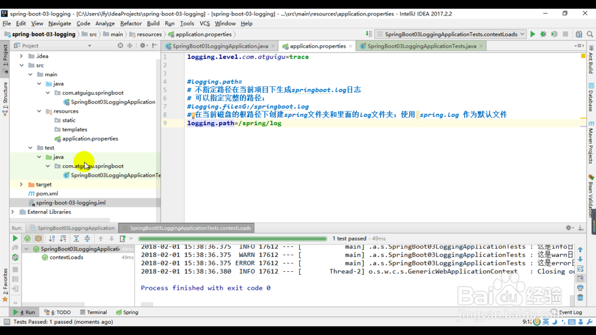
Task: Click the Make Project build icon
Action: [x=369, y=34]
